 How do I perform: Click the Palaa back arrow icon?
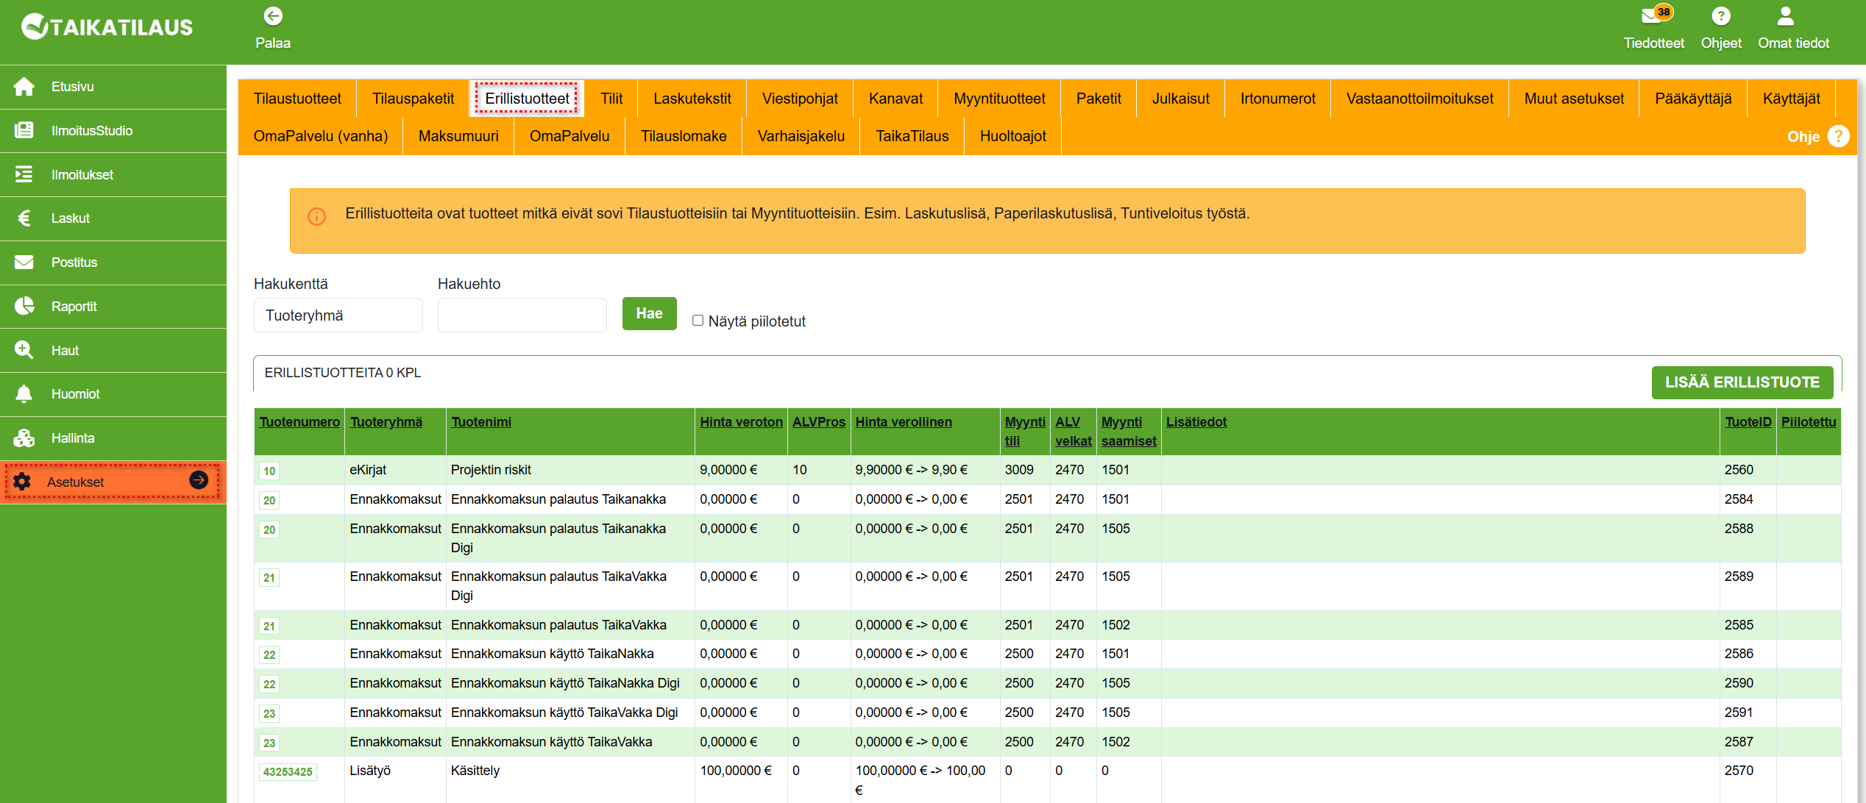273,15
